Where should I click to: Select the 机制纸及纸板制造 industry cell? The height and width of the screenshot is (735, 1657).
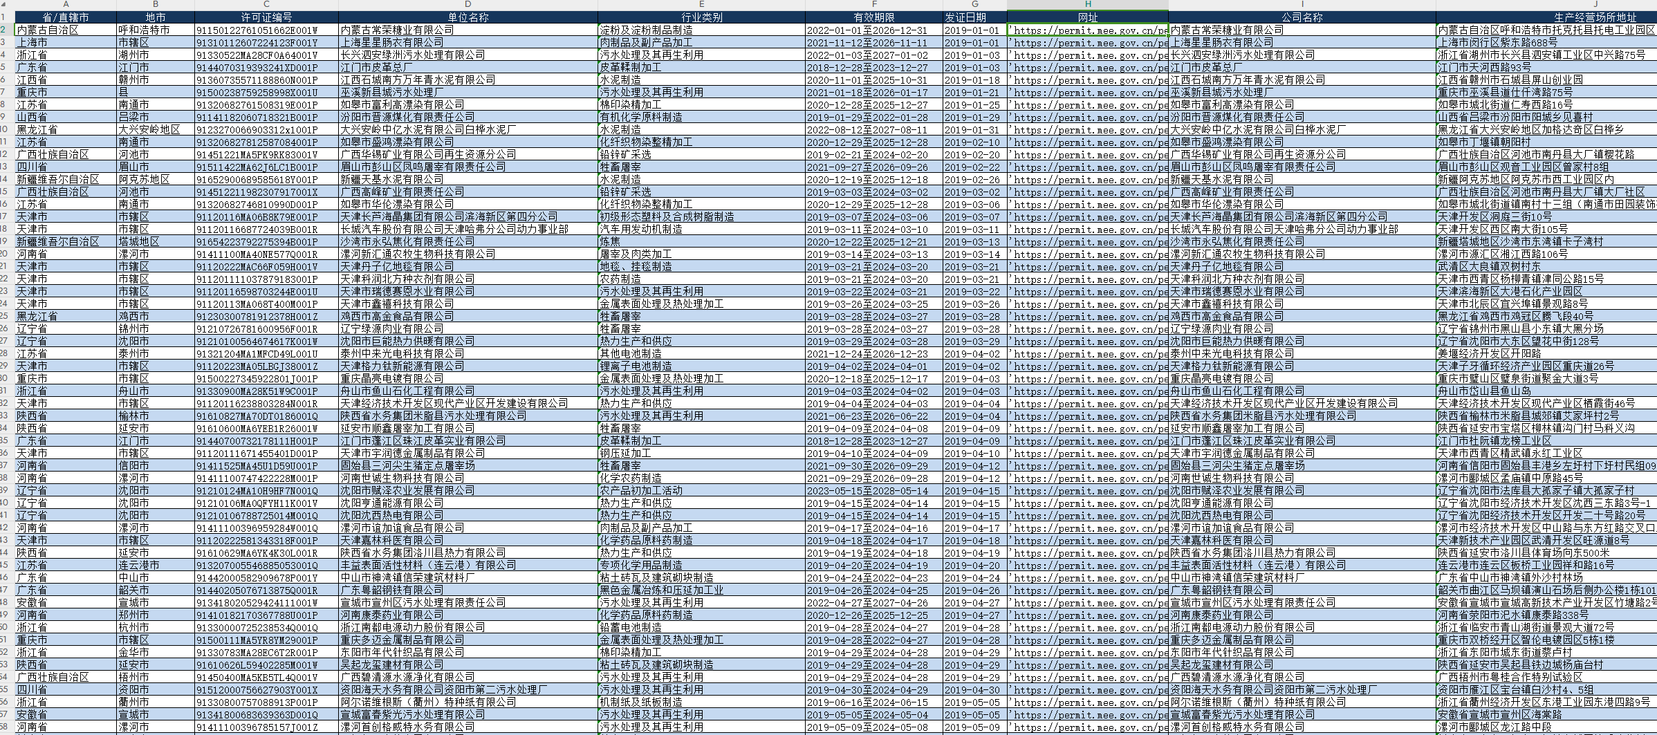[701, 702]
